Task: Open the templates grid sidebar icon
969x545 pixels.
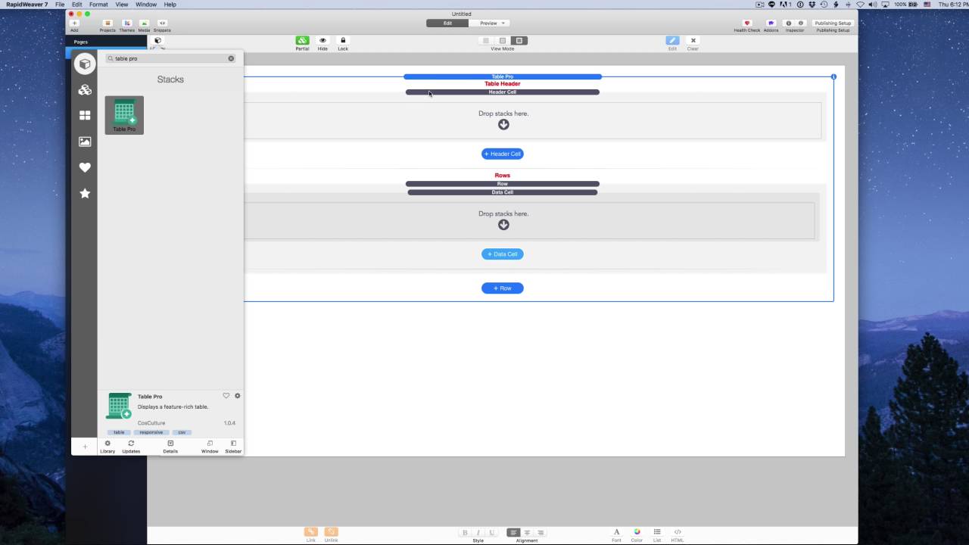Action: click(85, 116)
